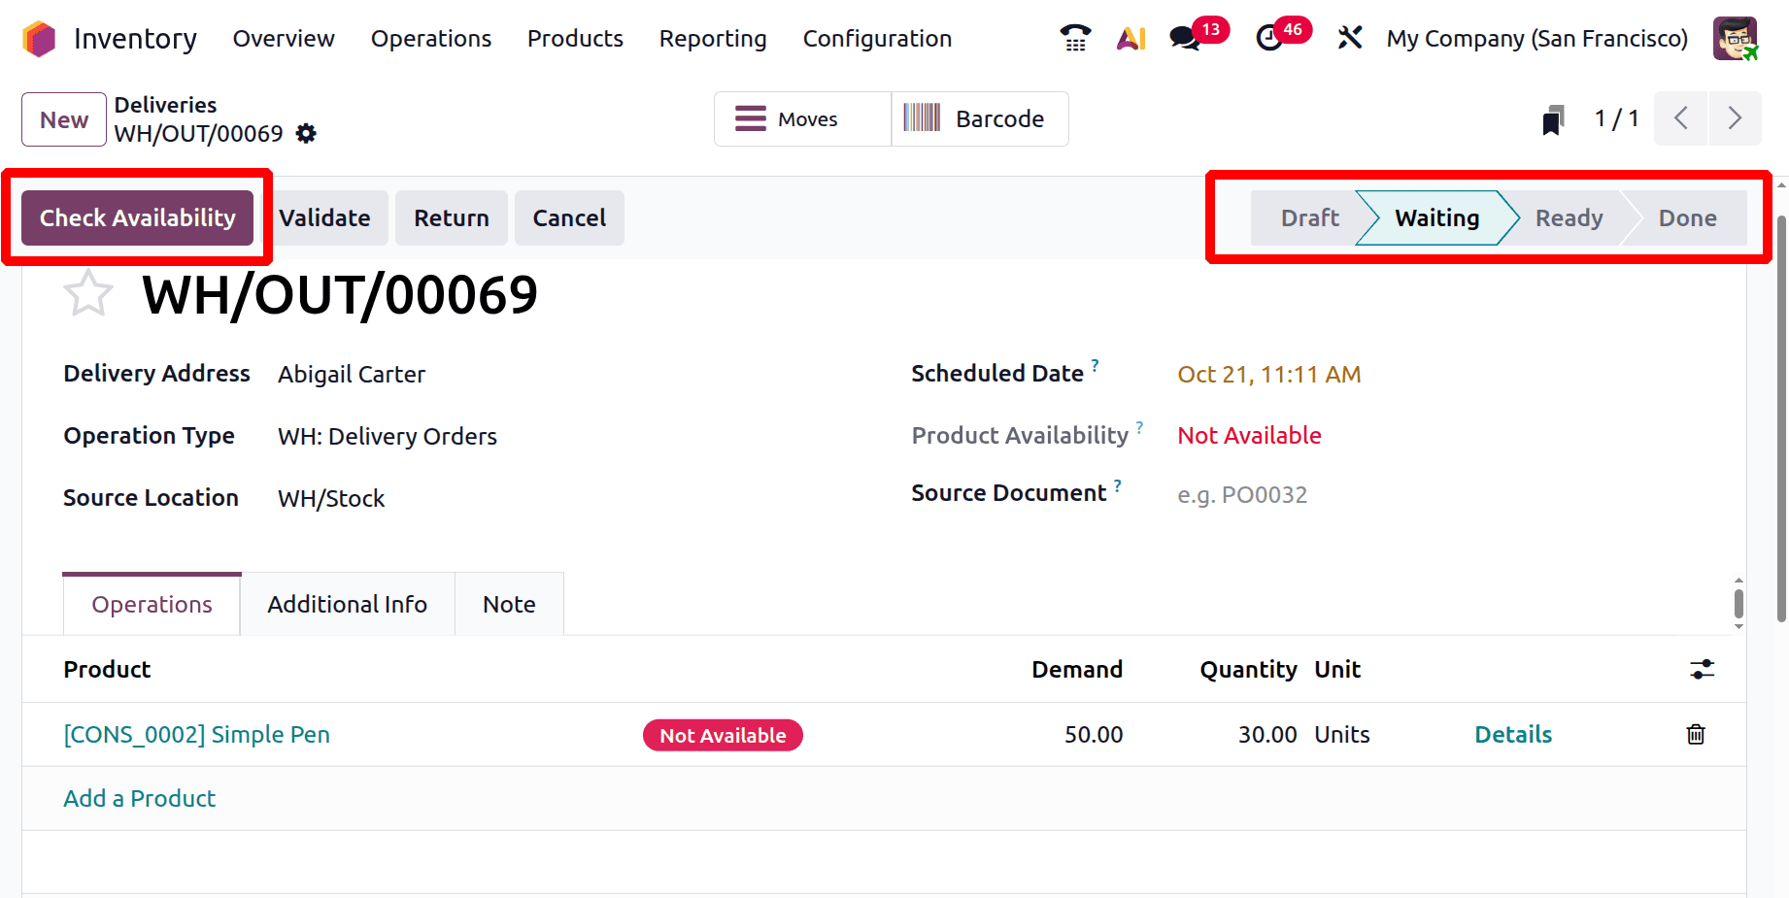Switch to the Note tab
This screenshot has width=1789, height=898.
pos(509,605)
